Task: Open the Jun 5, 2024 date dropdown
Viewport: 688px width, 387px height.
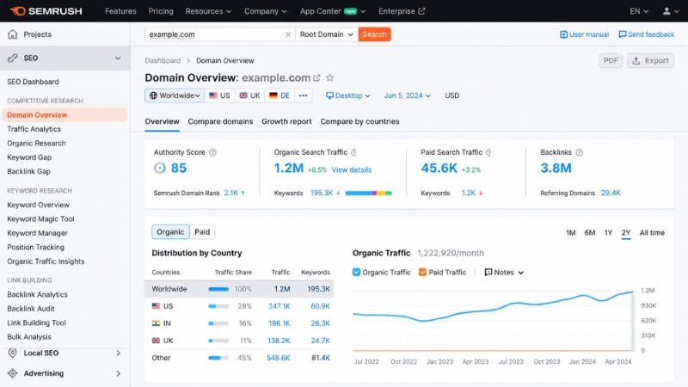Action: click(x=407, y=95)
